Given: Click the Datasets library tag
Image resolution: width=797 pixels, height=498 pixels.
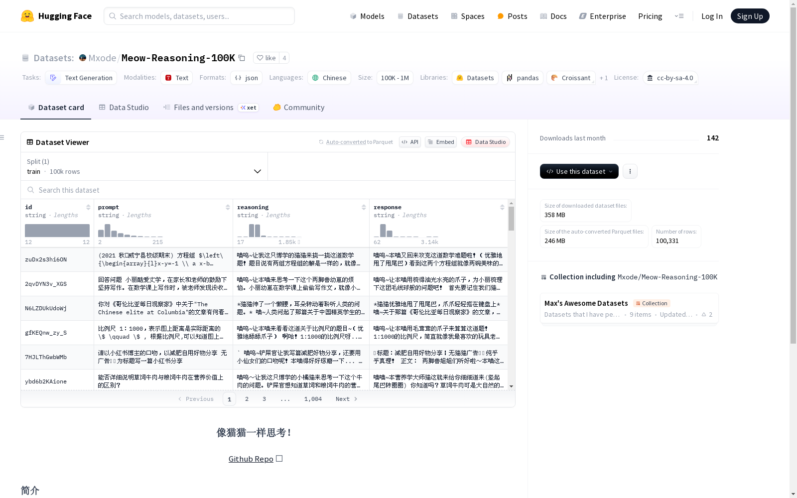Looking at the screenshot, I should click(x=475, y=78).
